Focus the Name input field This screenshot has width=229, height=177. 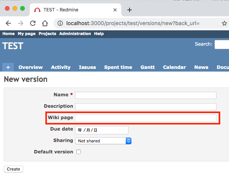click(x=146, y=95)
